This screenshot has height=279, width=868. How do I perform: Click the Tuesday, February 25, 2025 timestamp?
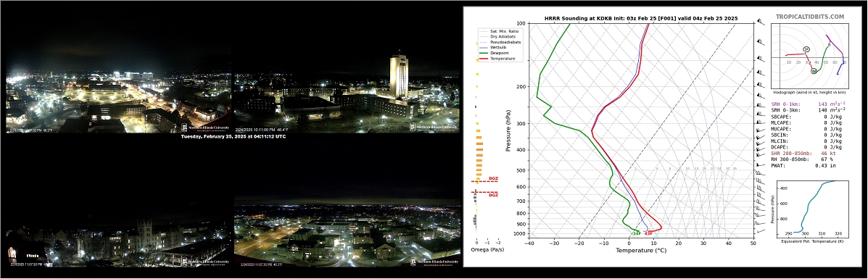pyautogui.click(x=233, y=137)
